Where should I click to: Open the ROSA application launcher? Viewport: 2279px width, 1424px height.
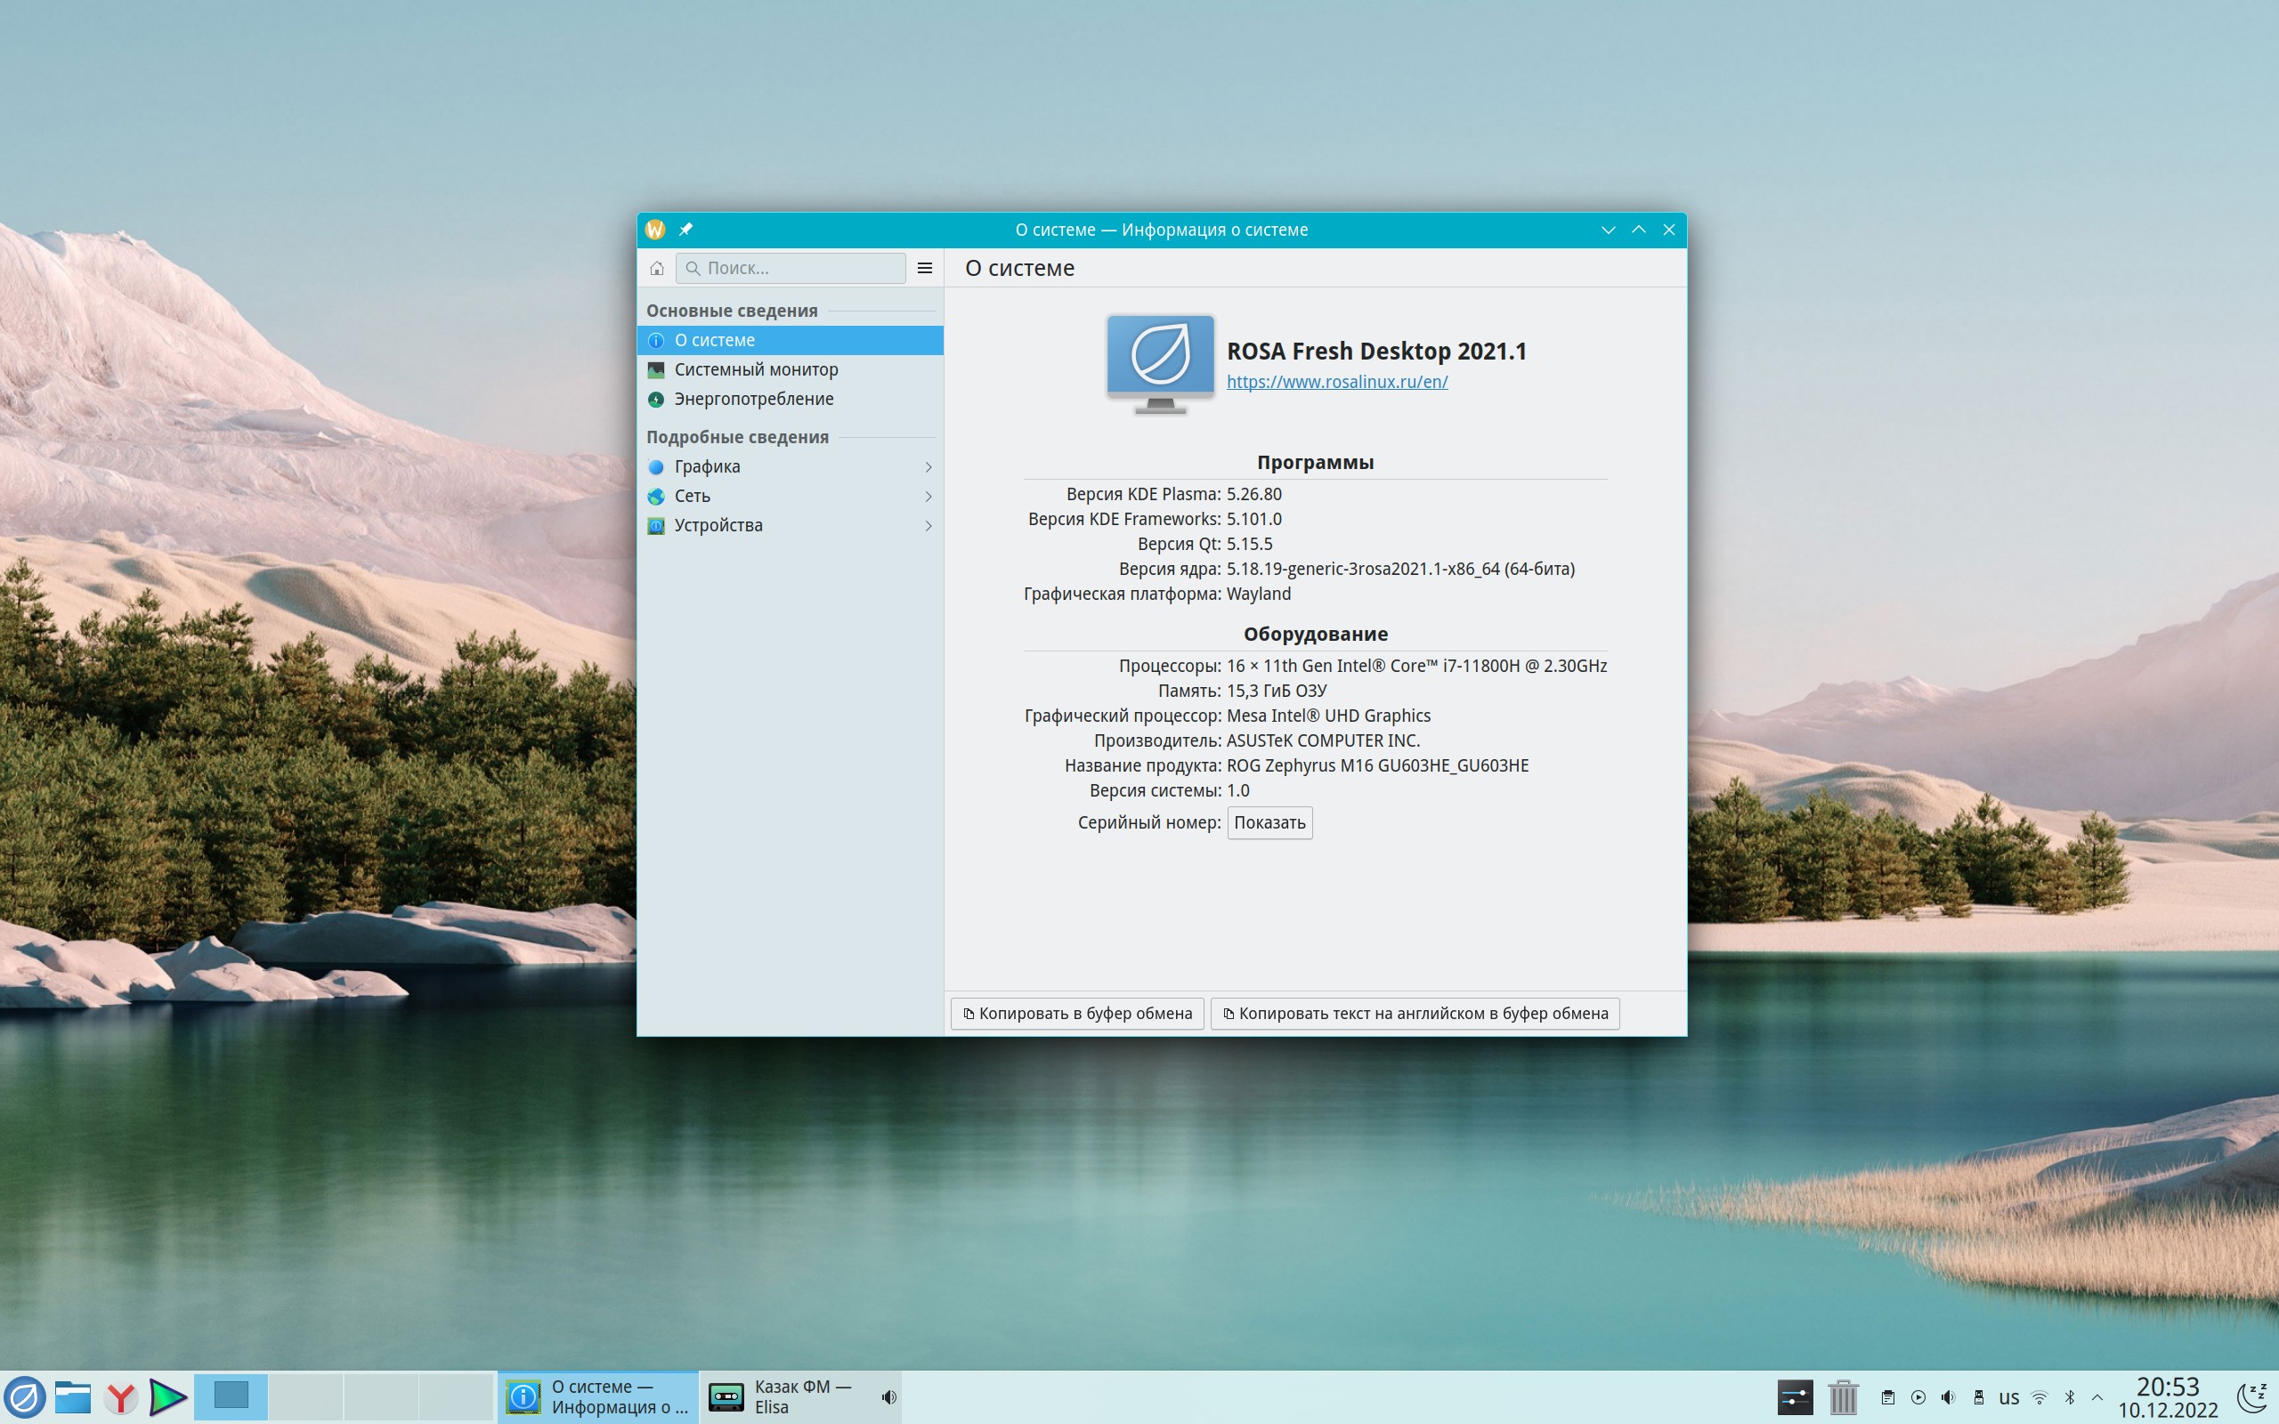25,1397
